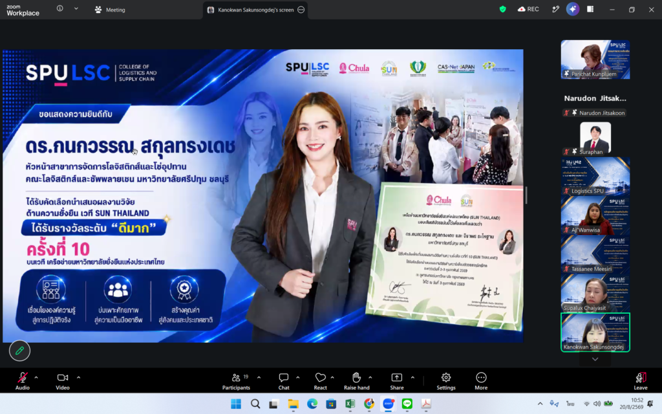Viewport: 662px width, 414px height.
Task: Click the Share screen button
Action: click(x=397, y=380)
